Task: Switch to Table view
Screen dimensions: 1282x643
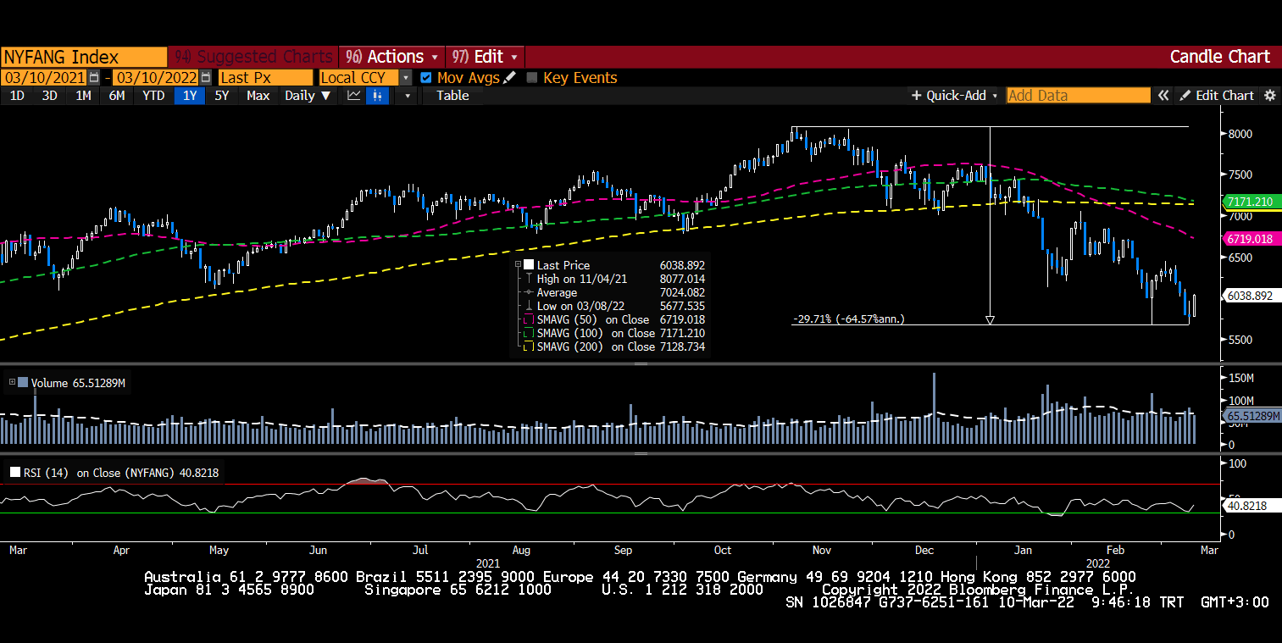Action: pyautogui.click(x=452, y=96)
